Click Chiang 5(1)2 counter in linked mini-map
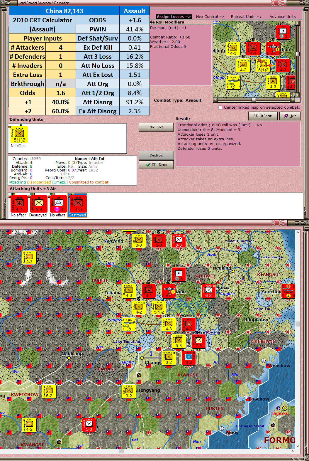Image resolution: width=309 pixels, height=461 pixels. [x=263, y=65]
